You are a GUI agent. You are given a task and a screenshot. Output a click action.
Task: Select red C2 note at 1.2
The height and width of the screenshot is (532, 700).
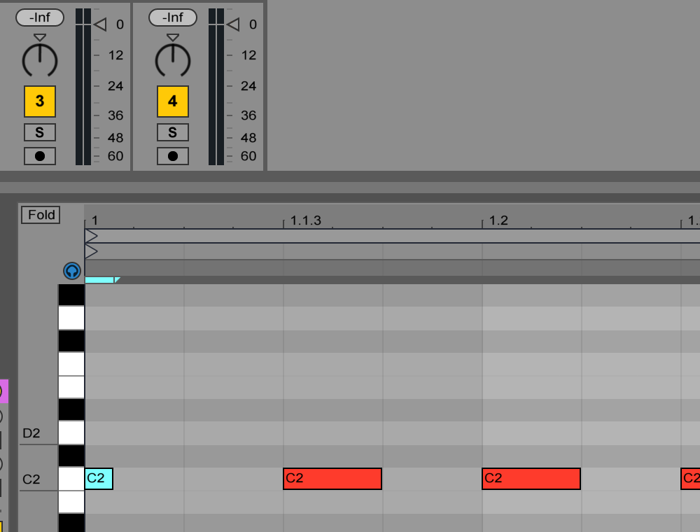[531, 479]
